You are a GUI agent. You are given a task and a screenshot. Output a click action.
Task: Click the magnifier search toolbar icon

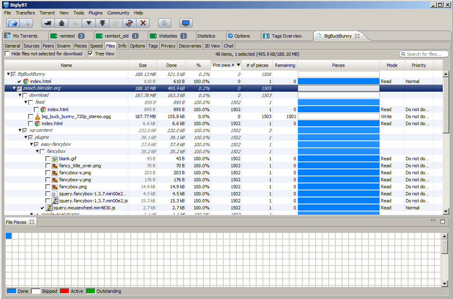tap(26, 23)
